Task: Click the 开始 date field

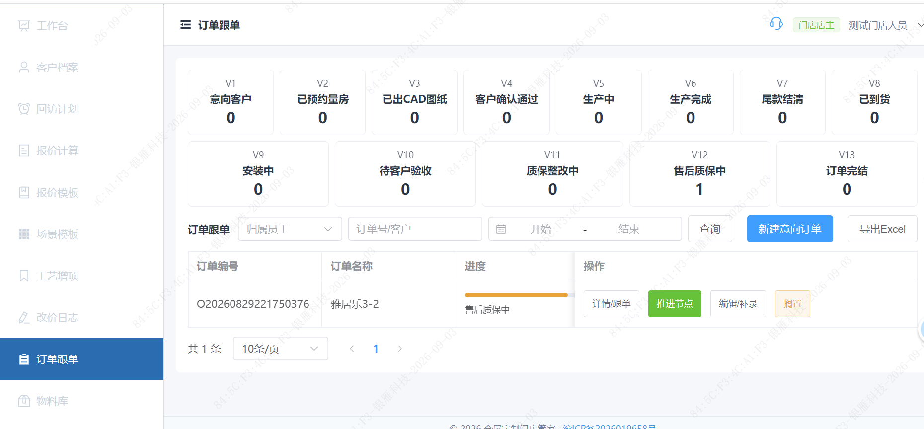Action: point(540,229)
